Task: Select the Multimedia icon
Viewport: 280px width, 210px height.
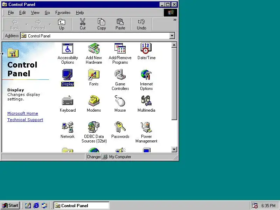Action: [146, 104]
